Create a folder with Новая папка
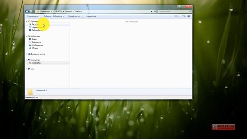 pos(91,16)
